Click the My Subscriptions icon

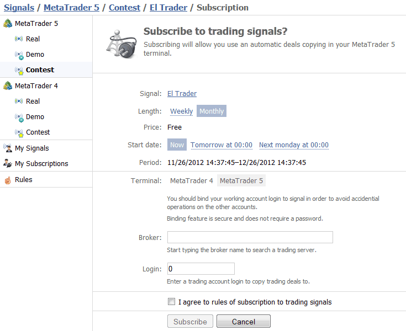coord(8,163)
